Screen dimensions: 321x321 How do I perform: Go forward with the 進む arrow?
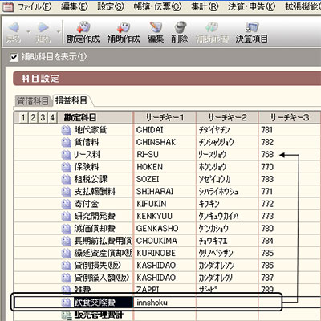click(x=43, y=33)
